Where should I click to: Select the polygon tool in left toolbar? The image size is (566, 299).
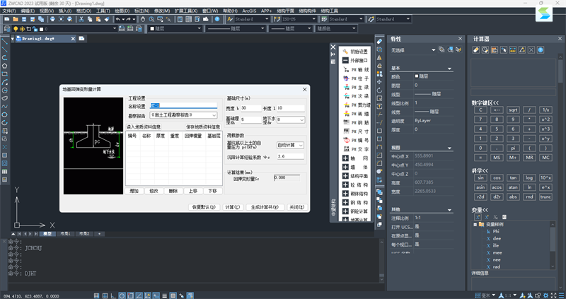(x=5, y=65)
